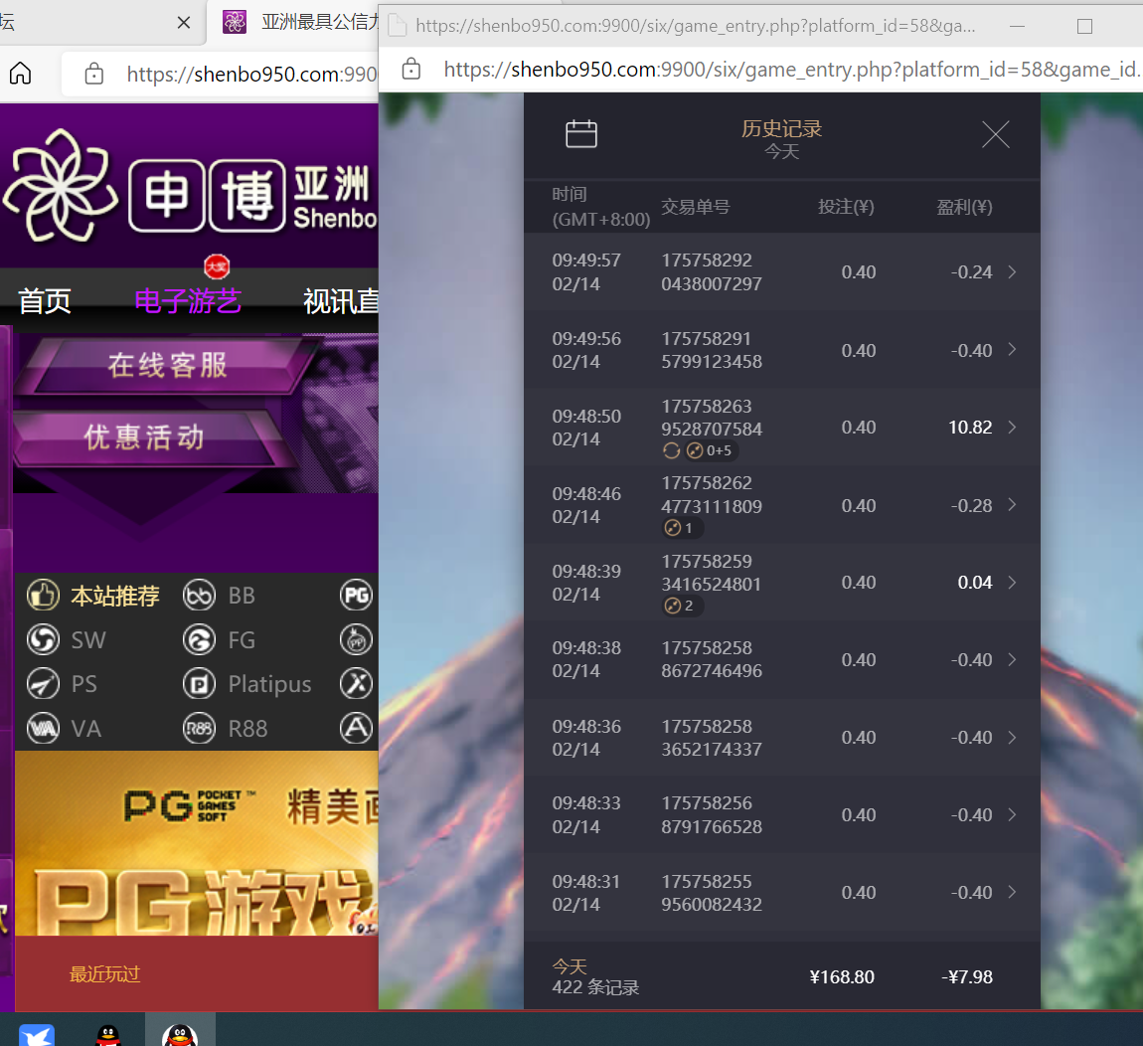Close the history records panel
Image resolution: width=1143 pixels, height=1046 pixels.
995,135
